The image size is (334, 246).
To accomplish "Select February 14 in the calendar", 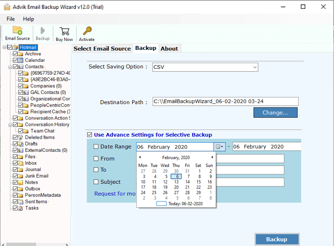I will (187, 182).
